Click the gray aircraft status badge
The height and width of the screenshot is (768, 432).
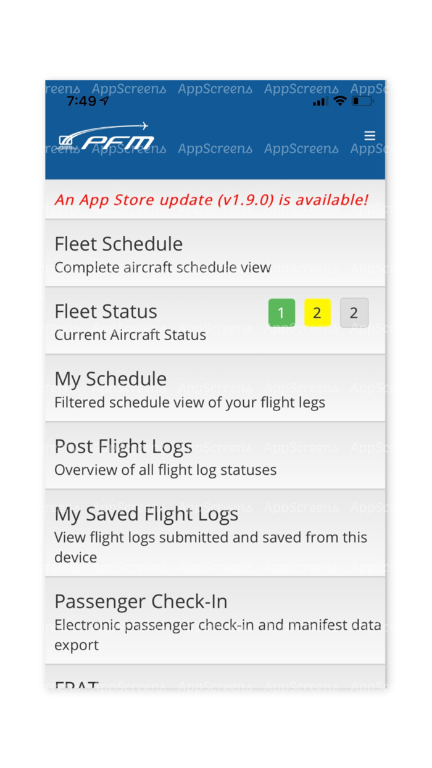pos(354,312)
